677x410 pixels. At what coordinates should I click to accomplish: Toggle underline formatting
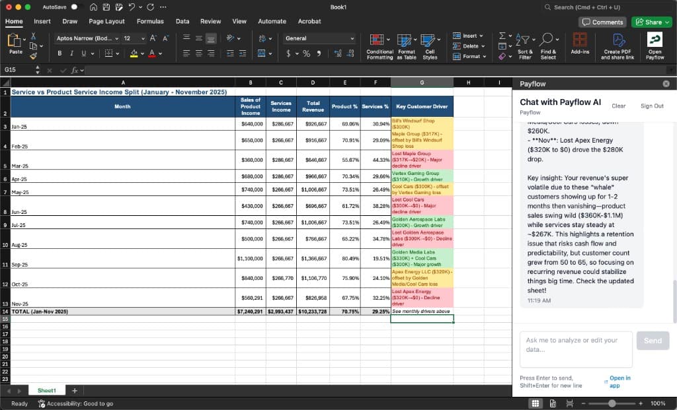(82, 52)
